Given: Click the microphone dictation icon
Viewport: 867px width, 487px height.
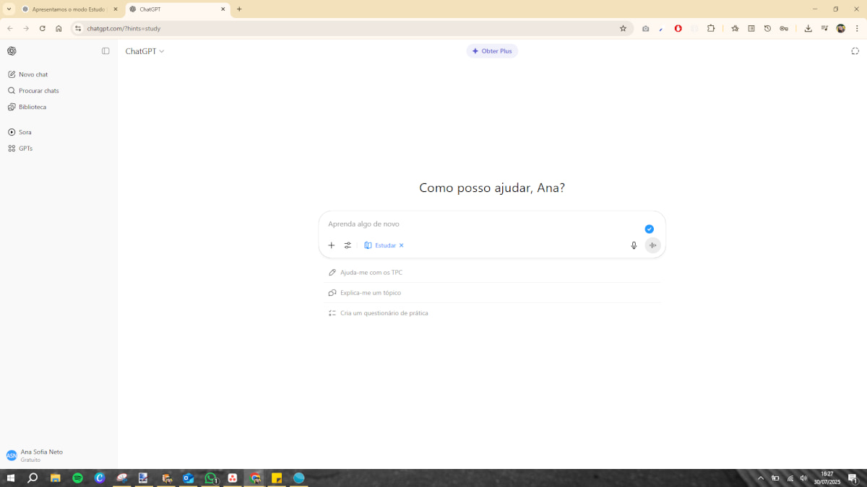Looking at the screenshot, I should point(634,245).
